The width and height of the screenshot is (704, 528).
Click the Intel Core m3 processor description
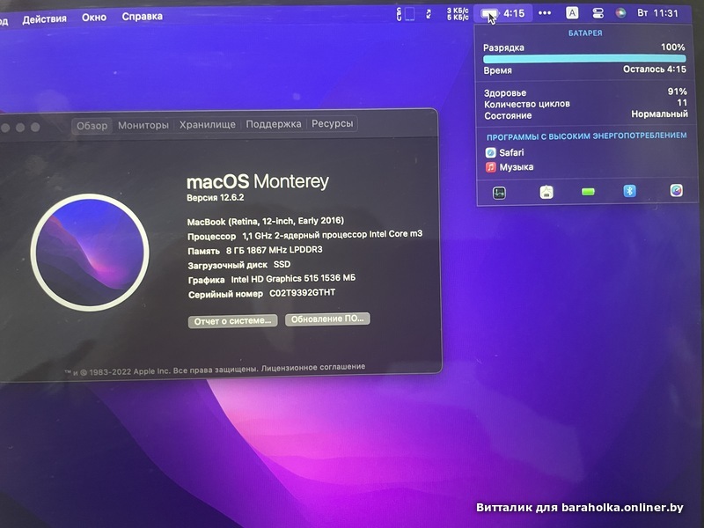point(333,234)
